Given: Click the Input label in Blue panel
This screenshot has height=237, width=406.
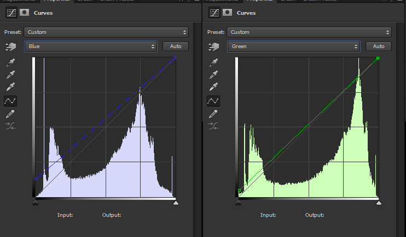Looking at the screenshot, I should tap(65, 215).
